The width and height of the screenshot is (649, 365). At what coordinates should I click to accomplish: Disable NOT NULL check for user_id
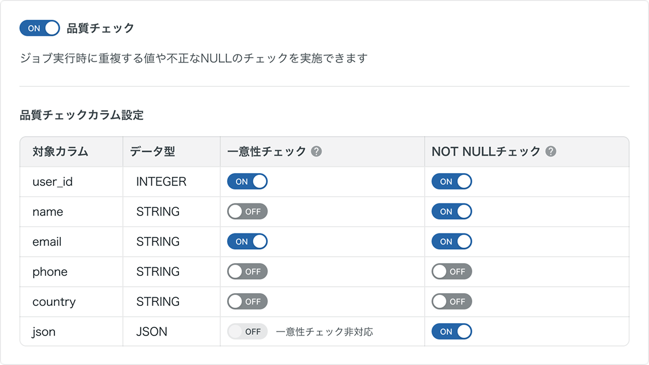451,182
